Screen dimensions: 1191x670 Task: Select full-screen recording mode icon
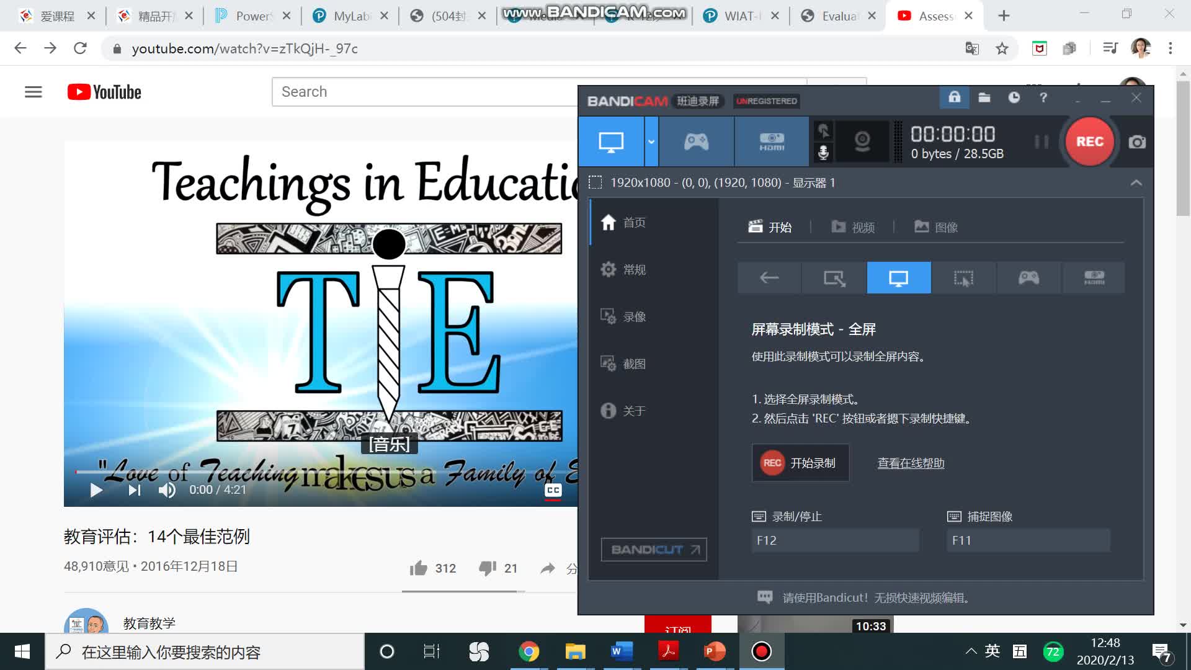(898, 278)
